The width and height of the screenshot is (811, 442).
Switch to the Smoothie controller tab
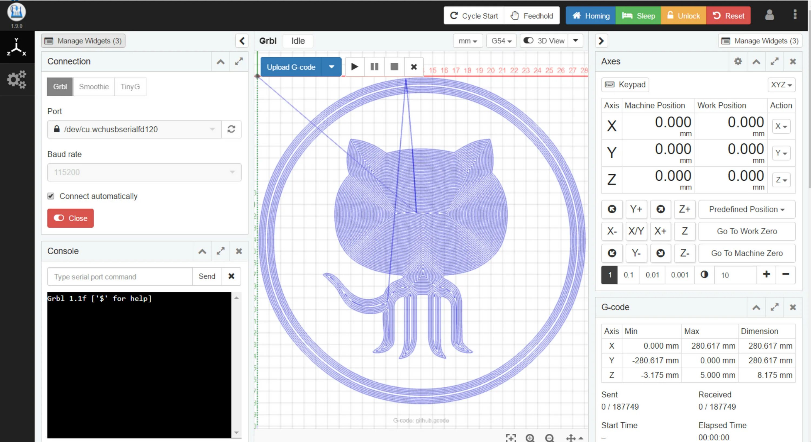coord(94,87)
